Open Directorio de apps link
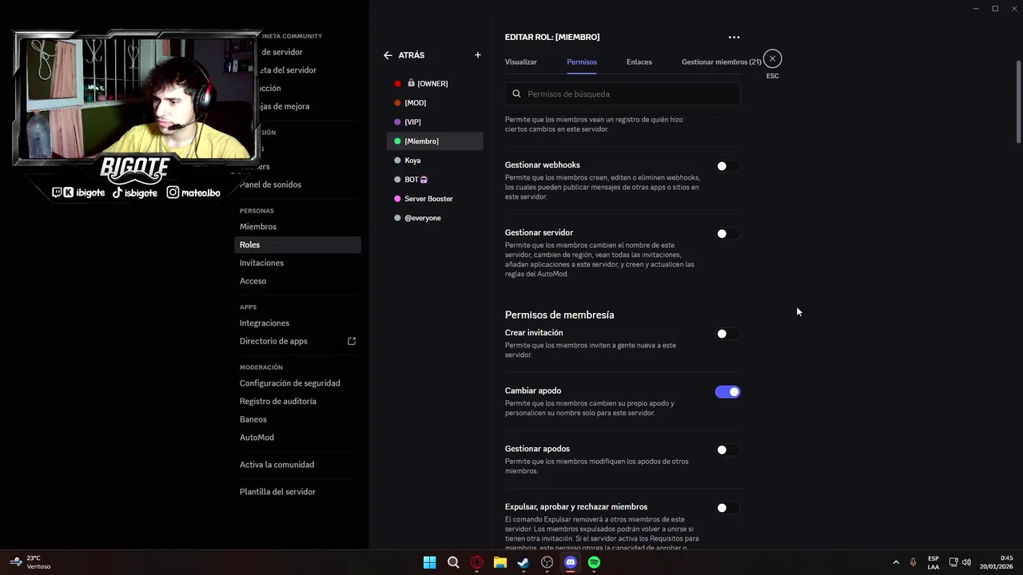This screenshot has width=1023, height=575. [297, 341]
